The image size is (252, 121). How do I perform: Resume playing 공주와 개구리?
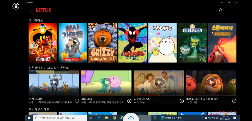[159, 82]
